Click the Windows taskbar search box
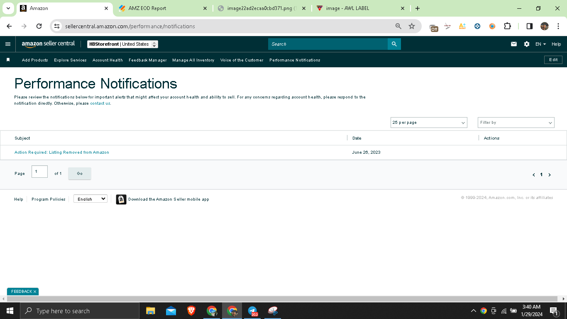Image resolution: width=567 pixels, height=319 pixels. [x=79, y=311]
